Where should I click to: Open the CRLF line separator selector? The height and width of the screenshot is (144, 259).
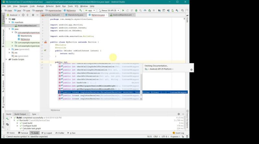156,137
